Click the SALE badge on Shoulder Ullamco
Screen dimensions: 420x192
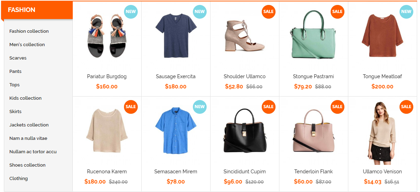tap(268, 12)
